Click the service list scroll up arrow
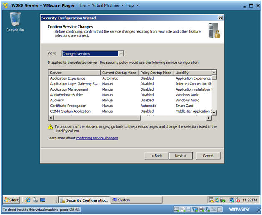This screenshot has width=262, height=215. 214,72
